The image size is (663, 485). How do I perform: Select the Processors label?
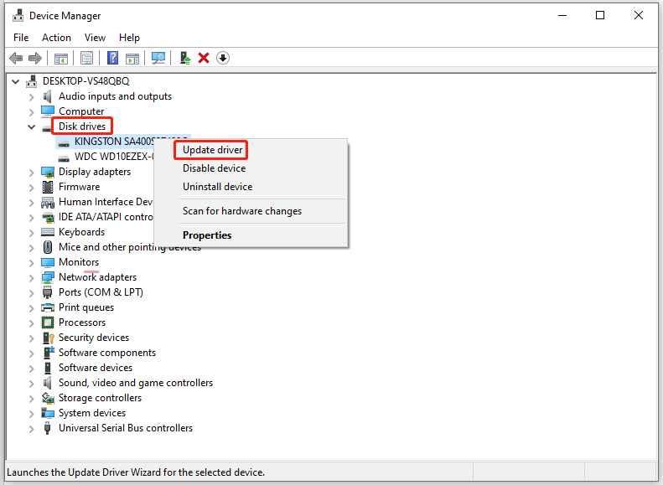[82, 322]
